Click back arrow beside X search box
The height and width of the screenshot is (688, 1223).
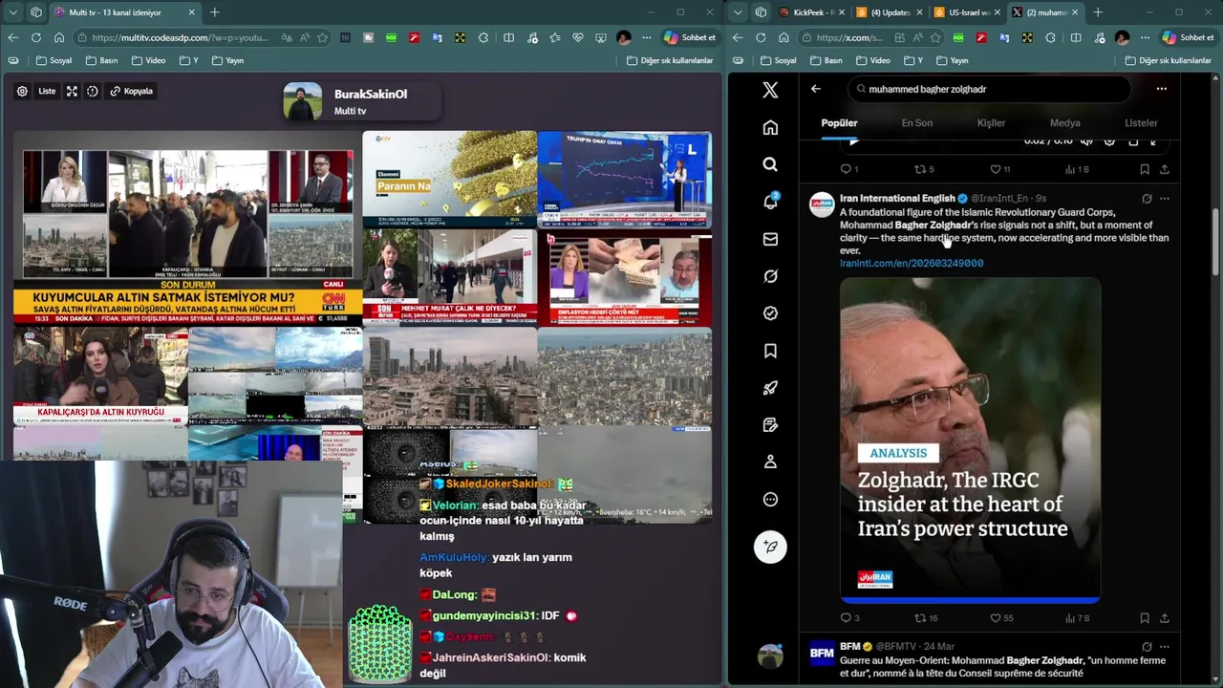click(815, 89)
